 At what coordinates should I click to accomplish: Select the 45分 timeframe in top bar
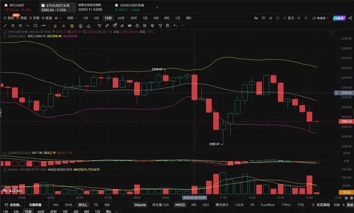coord(121,18)
